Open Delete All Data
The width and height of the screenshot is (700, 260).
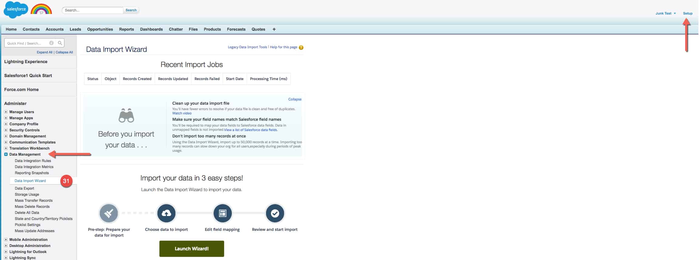(x=27, y=213)
